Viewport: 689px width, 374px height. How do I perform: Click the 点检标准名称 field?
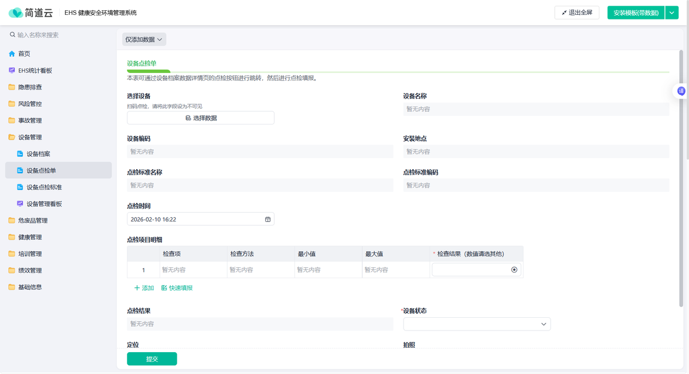point(260,185)
